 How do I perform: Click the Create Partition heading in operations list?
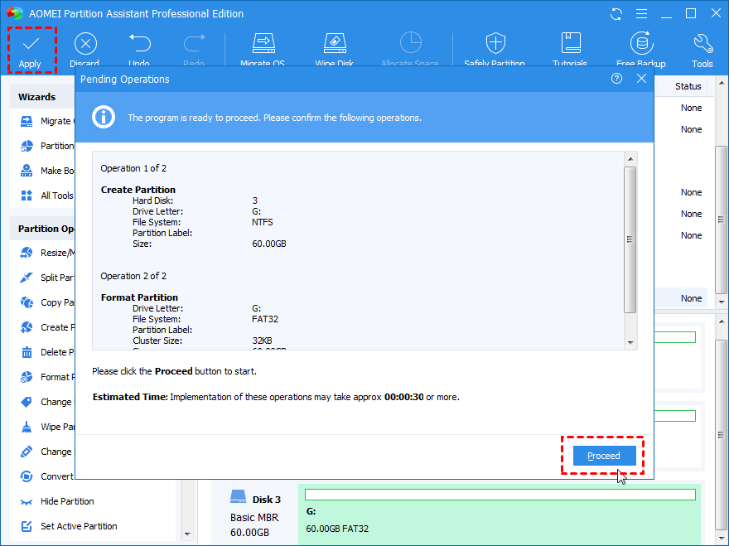coord(138,190)
